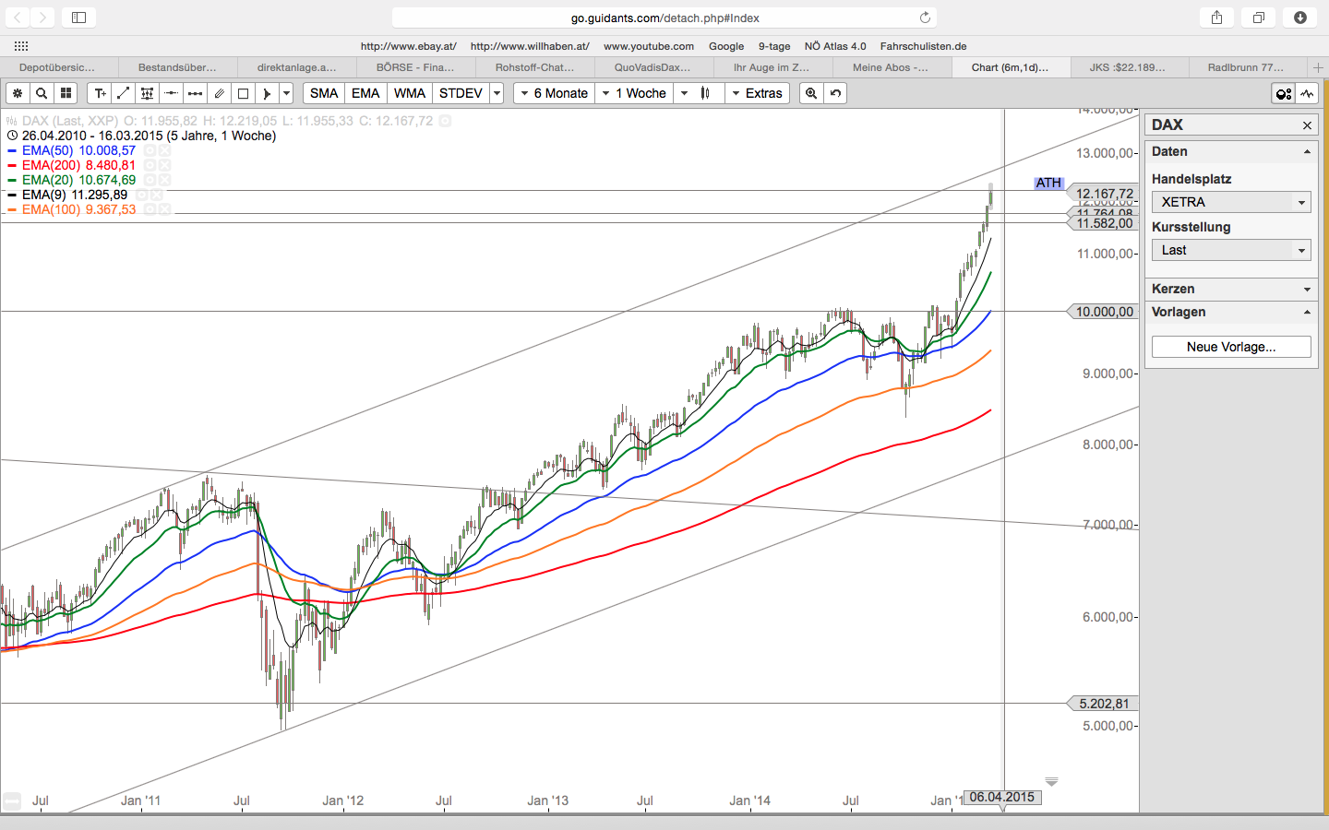Open Safari downloads icon
This screenshot has height=830, width=1329.
1300,18
